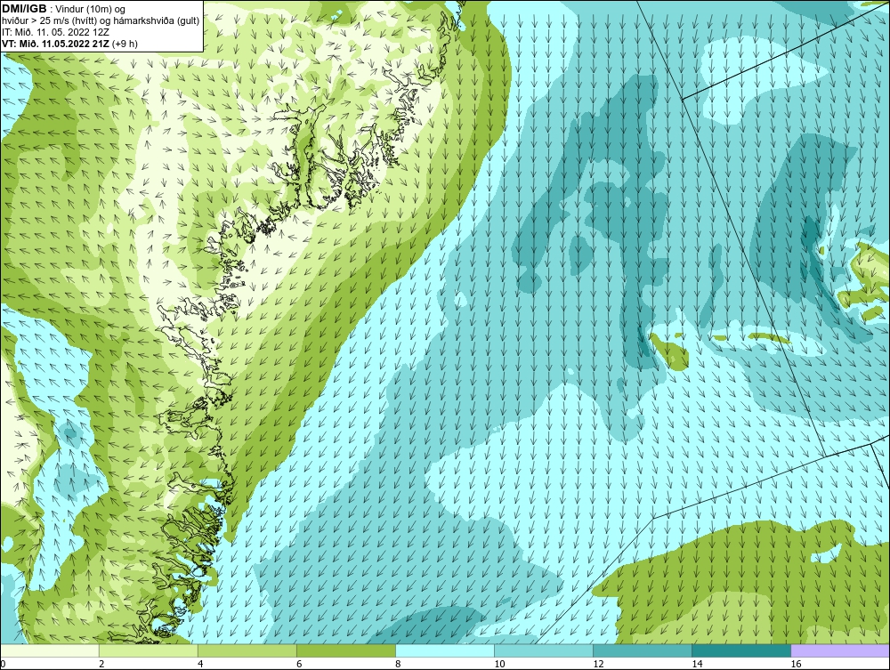This screenshot has height=670, width=890.
Task: Click the 'IT: Mið. 11. 05. 2022 12Z' line
Action: click(55, 32)
